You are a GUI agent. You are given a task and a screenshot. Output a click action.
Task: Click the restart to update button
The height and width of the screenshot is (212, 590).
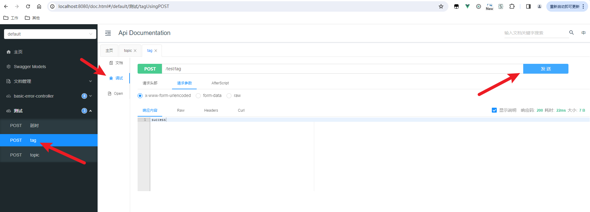564,6
